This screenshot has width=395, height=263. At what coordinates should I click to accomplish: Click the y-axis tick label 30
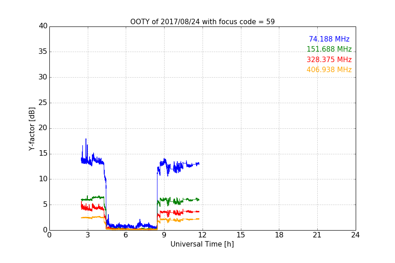[x=43, y=77]
